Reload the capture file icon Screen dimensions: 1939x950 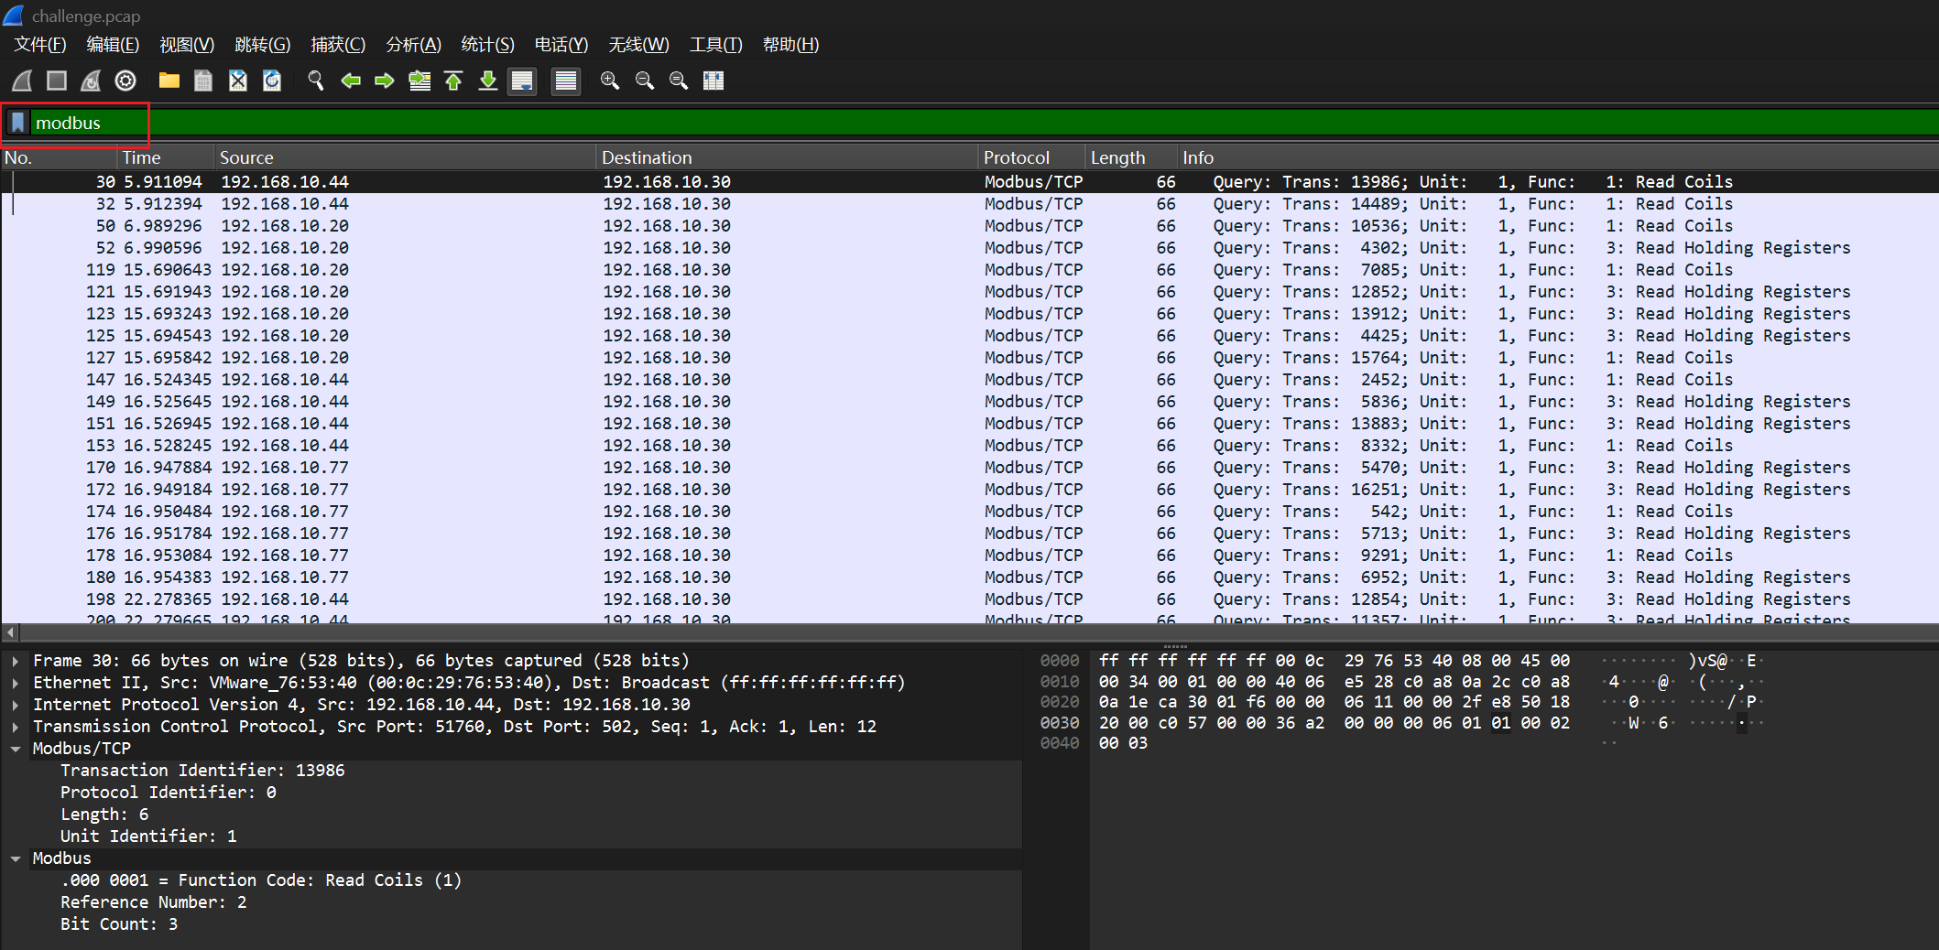[x=272, y=81]
